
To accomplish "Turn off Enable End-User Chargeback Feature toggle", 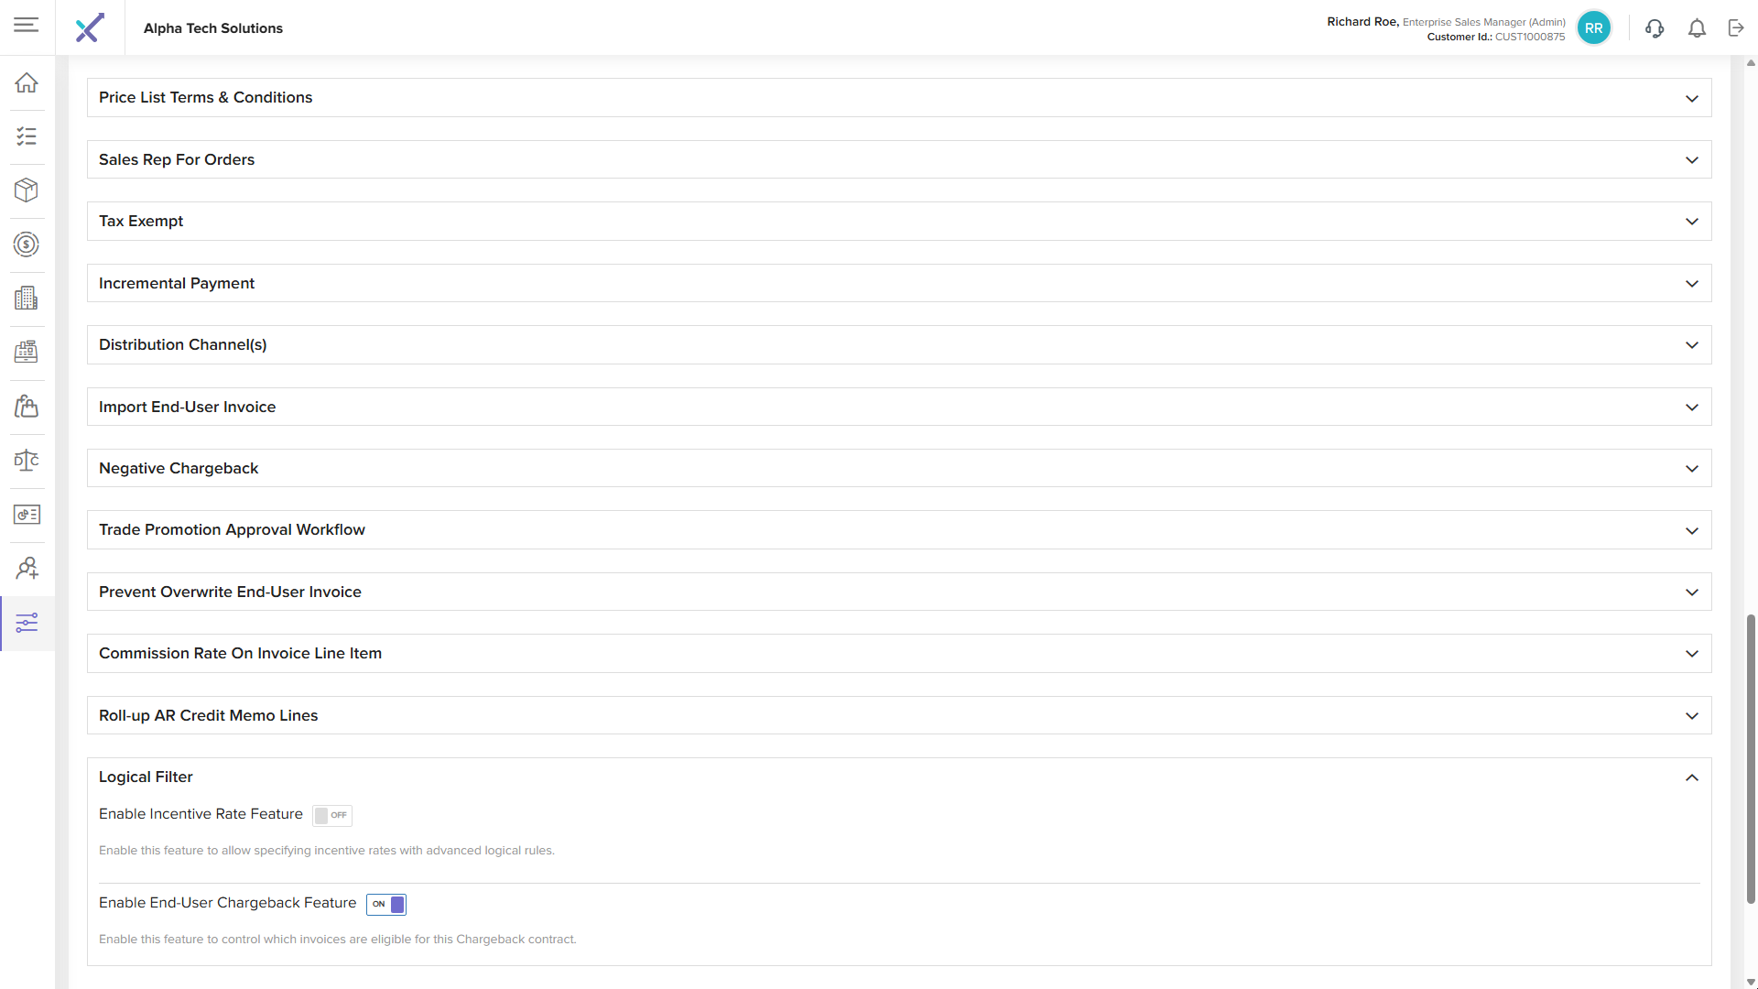I will (x=386, y=904).
